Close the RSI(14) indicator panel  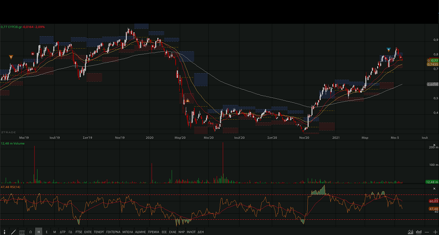pos(434,188)
